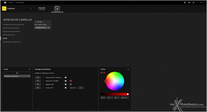Select the Avvisi section

pyautogui.click(x=5, y=38)
